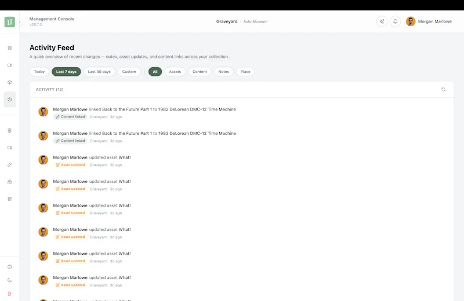Select the All activity type filter
The width and height of the screenshot is (464, 301).
click(155, 72)
